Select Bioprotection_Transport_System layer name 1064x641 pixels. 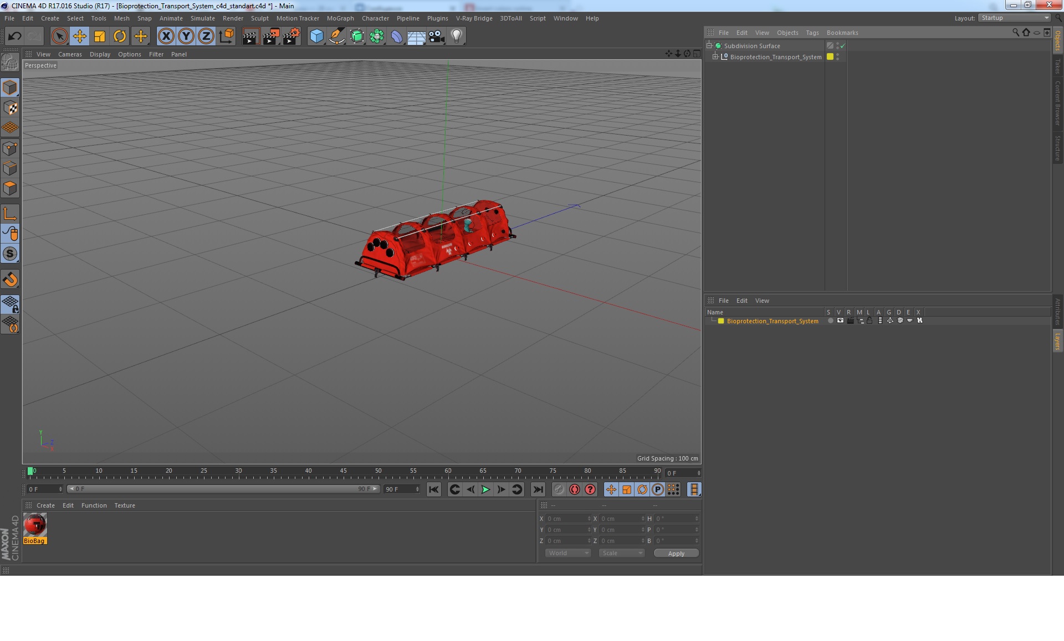click(773, 321)
